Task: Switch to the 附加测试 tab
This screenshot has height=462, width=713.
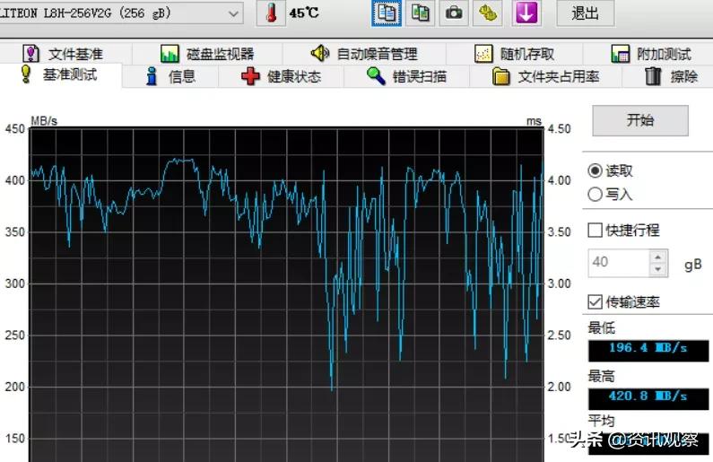Action: click(651, 54)
